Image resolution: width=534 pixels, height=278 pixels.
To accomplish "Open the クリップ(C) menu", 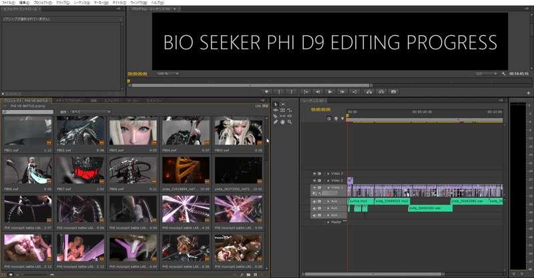I will (x=63, y=3).
